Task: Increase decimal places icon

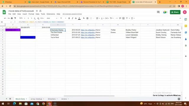Action: (38, 18)
